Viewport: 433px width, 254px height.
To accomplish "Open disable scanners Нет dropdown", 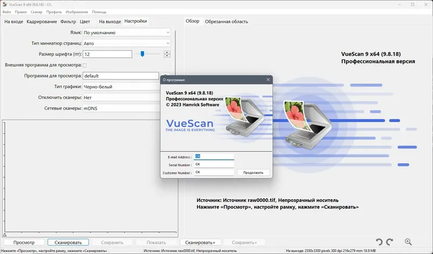I will (x=121, y=97).
